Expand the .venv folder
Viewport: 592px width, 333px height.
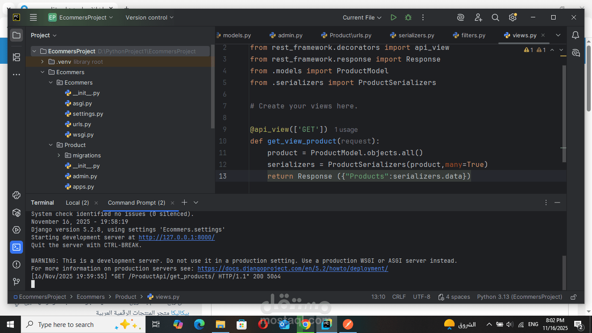pos(42,62)
